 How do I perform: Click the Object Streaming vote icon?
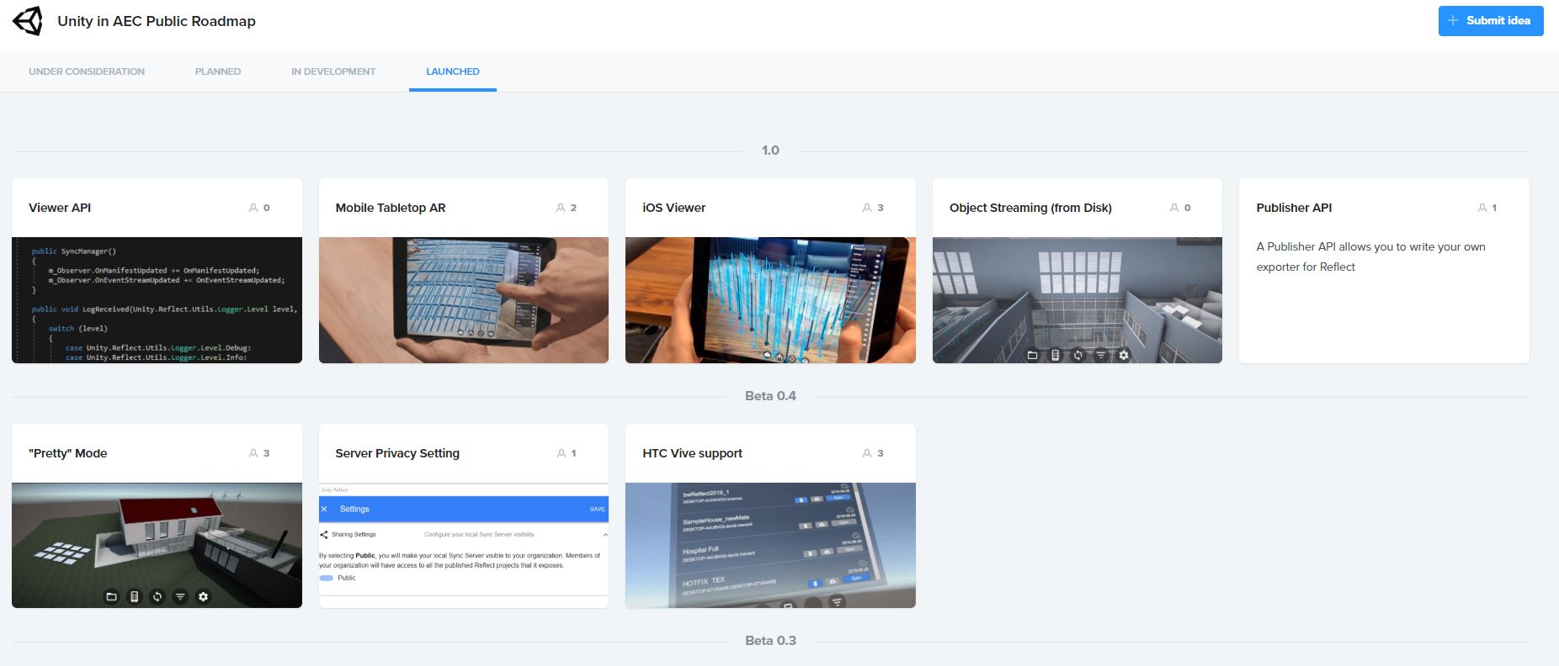pyautogui.click(x=1174, y=208)
